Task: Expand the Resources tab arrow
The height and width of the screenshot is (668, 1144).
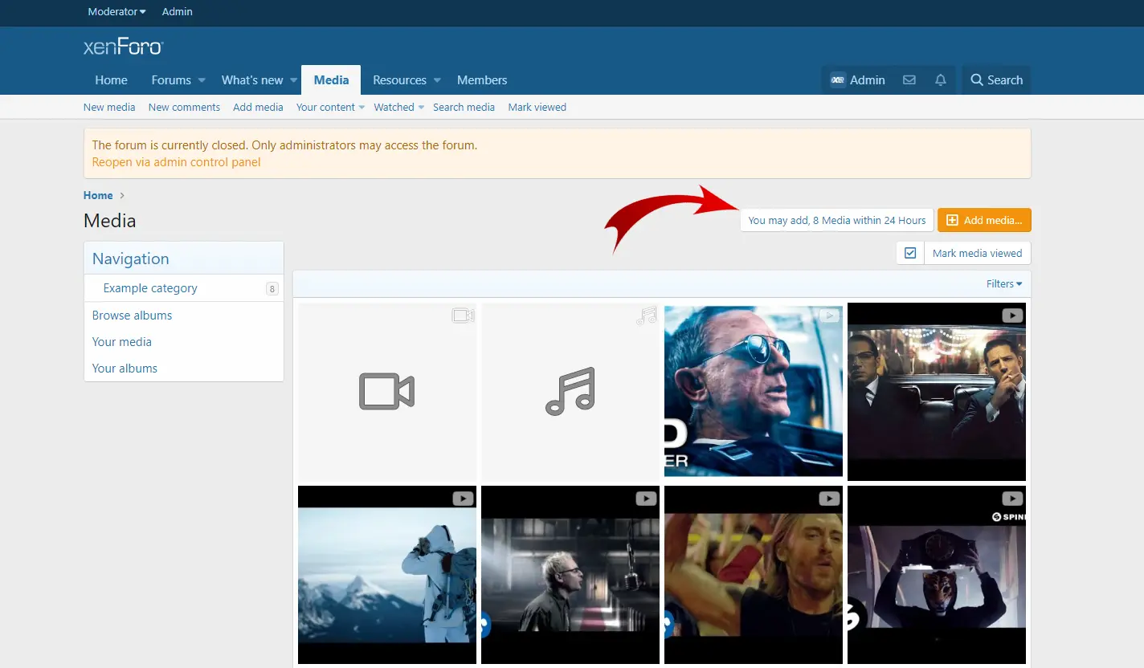Action: 437,80
